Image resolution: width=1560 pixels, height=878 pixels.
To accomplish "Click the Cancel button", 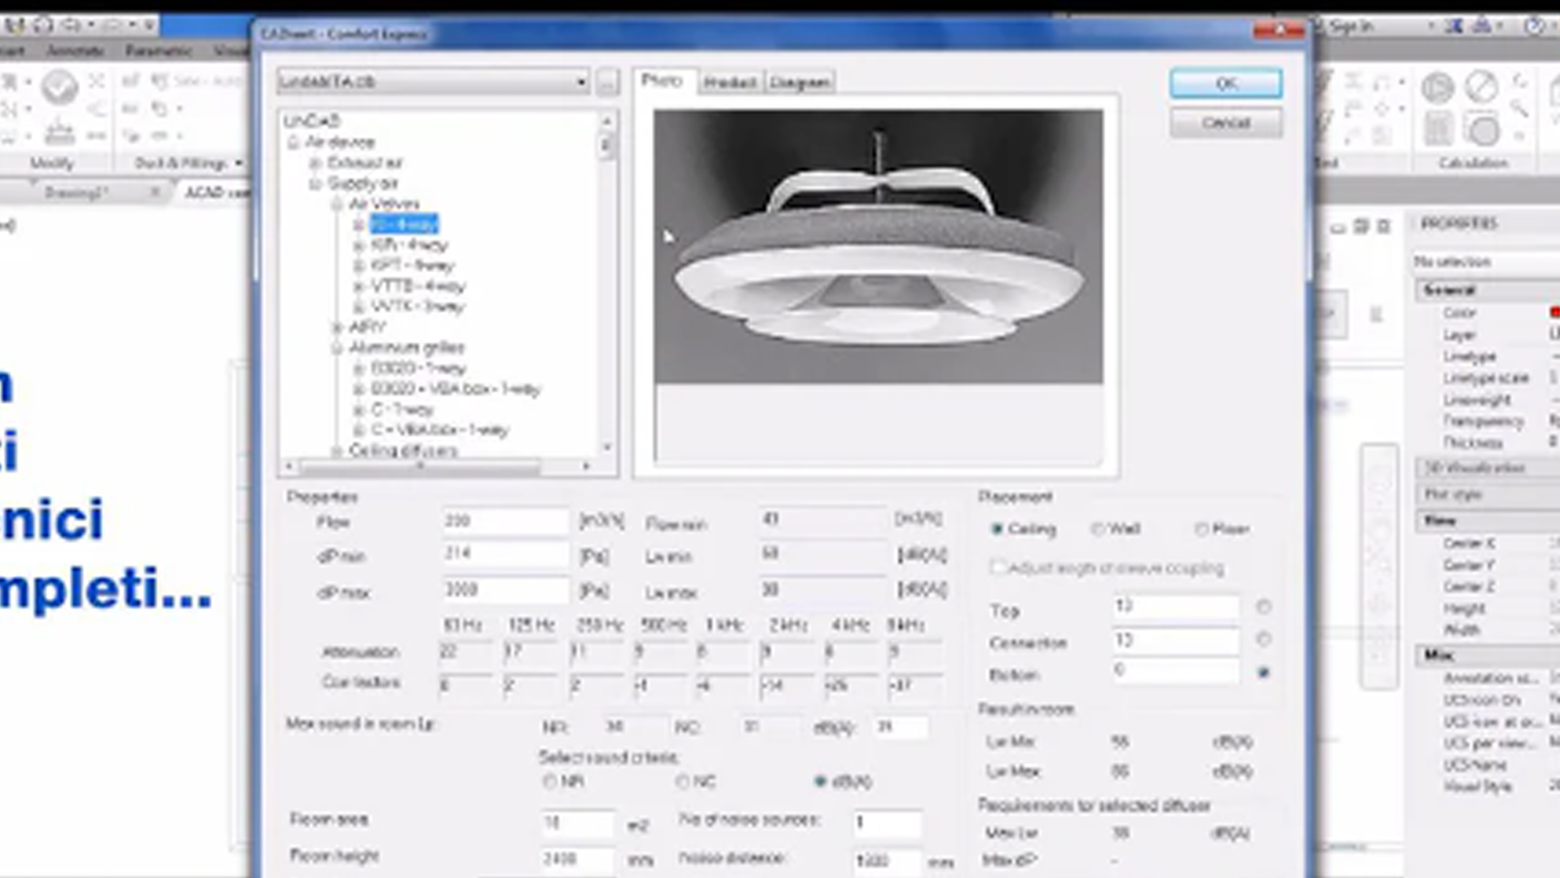I will click(x=1225, y=123).
